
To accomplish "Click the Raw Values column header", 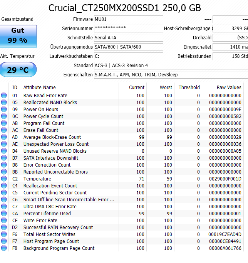I will pos(223,88).
